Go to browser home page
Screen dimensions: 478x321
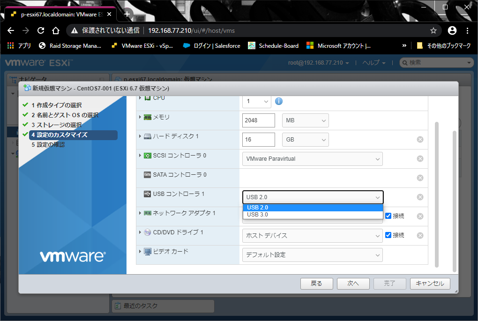pos(55,30)
